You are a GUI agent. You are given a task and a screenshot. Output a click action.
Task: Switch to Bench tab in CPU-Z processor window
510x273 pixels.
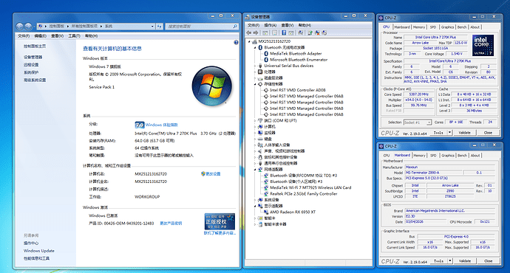(x=462, y=27)
